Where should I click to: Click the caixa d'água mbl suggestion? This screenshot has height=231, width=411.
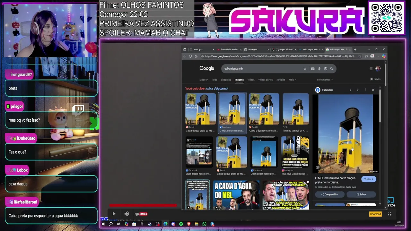(x=217, y=89)
